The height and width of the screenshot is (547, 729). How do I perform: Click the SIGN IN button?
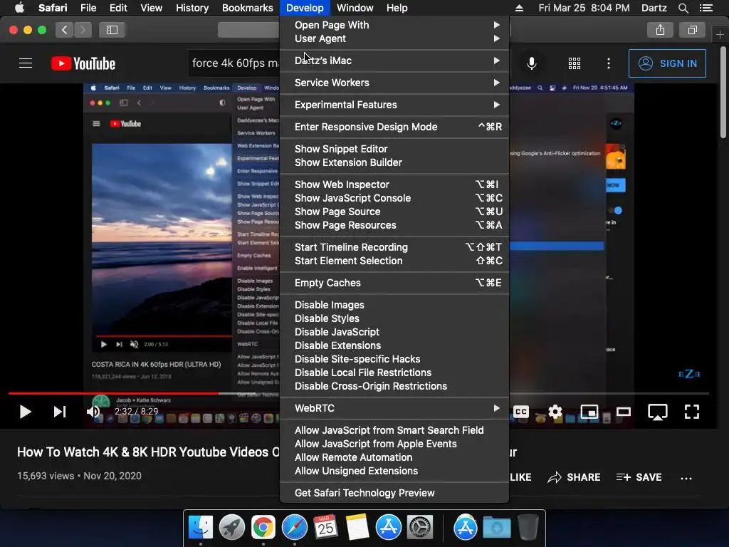click(x=667, y=63)
